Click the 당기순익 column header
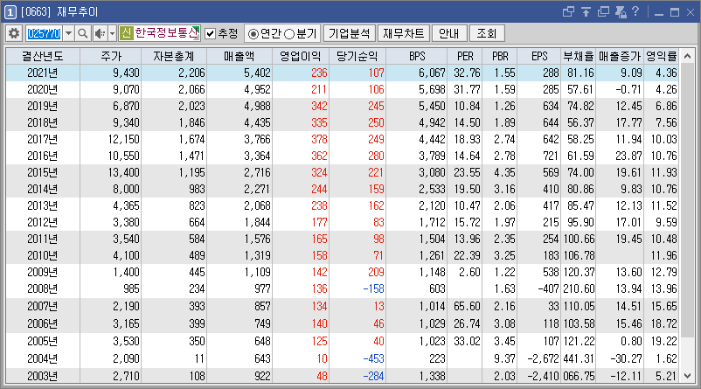Viewport: 701px width, 389px height. [357, 56]
